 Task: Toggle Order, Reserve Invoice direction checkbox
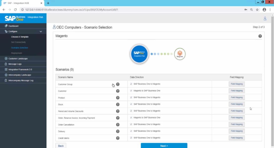click(131, 118)
